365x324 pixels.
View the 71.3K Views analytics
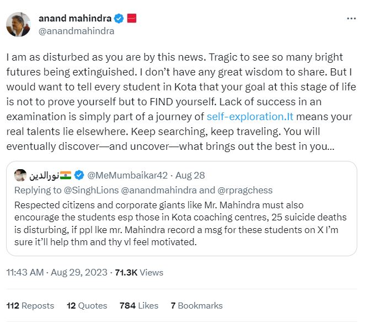tap(146, 272)
